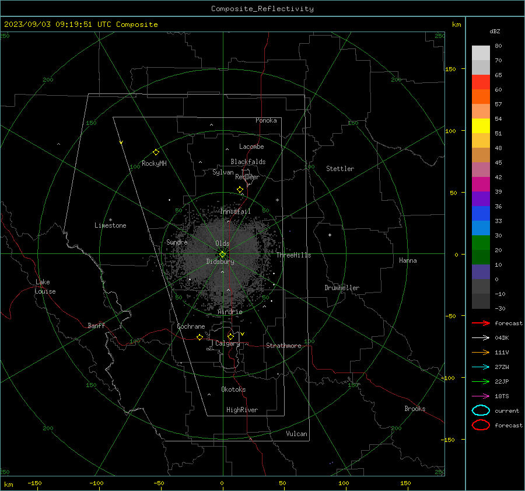Click the yellow diamond marker near RedDeer
The image size is (525, 491).
pyautogui.click(x=240, y=190)
